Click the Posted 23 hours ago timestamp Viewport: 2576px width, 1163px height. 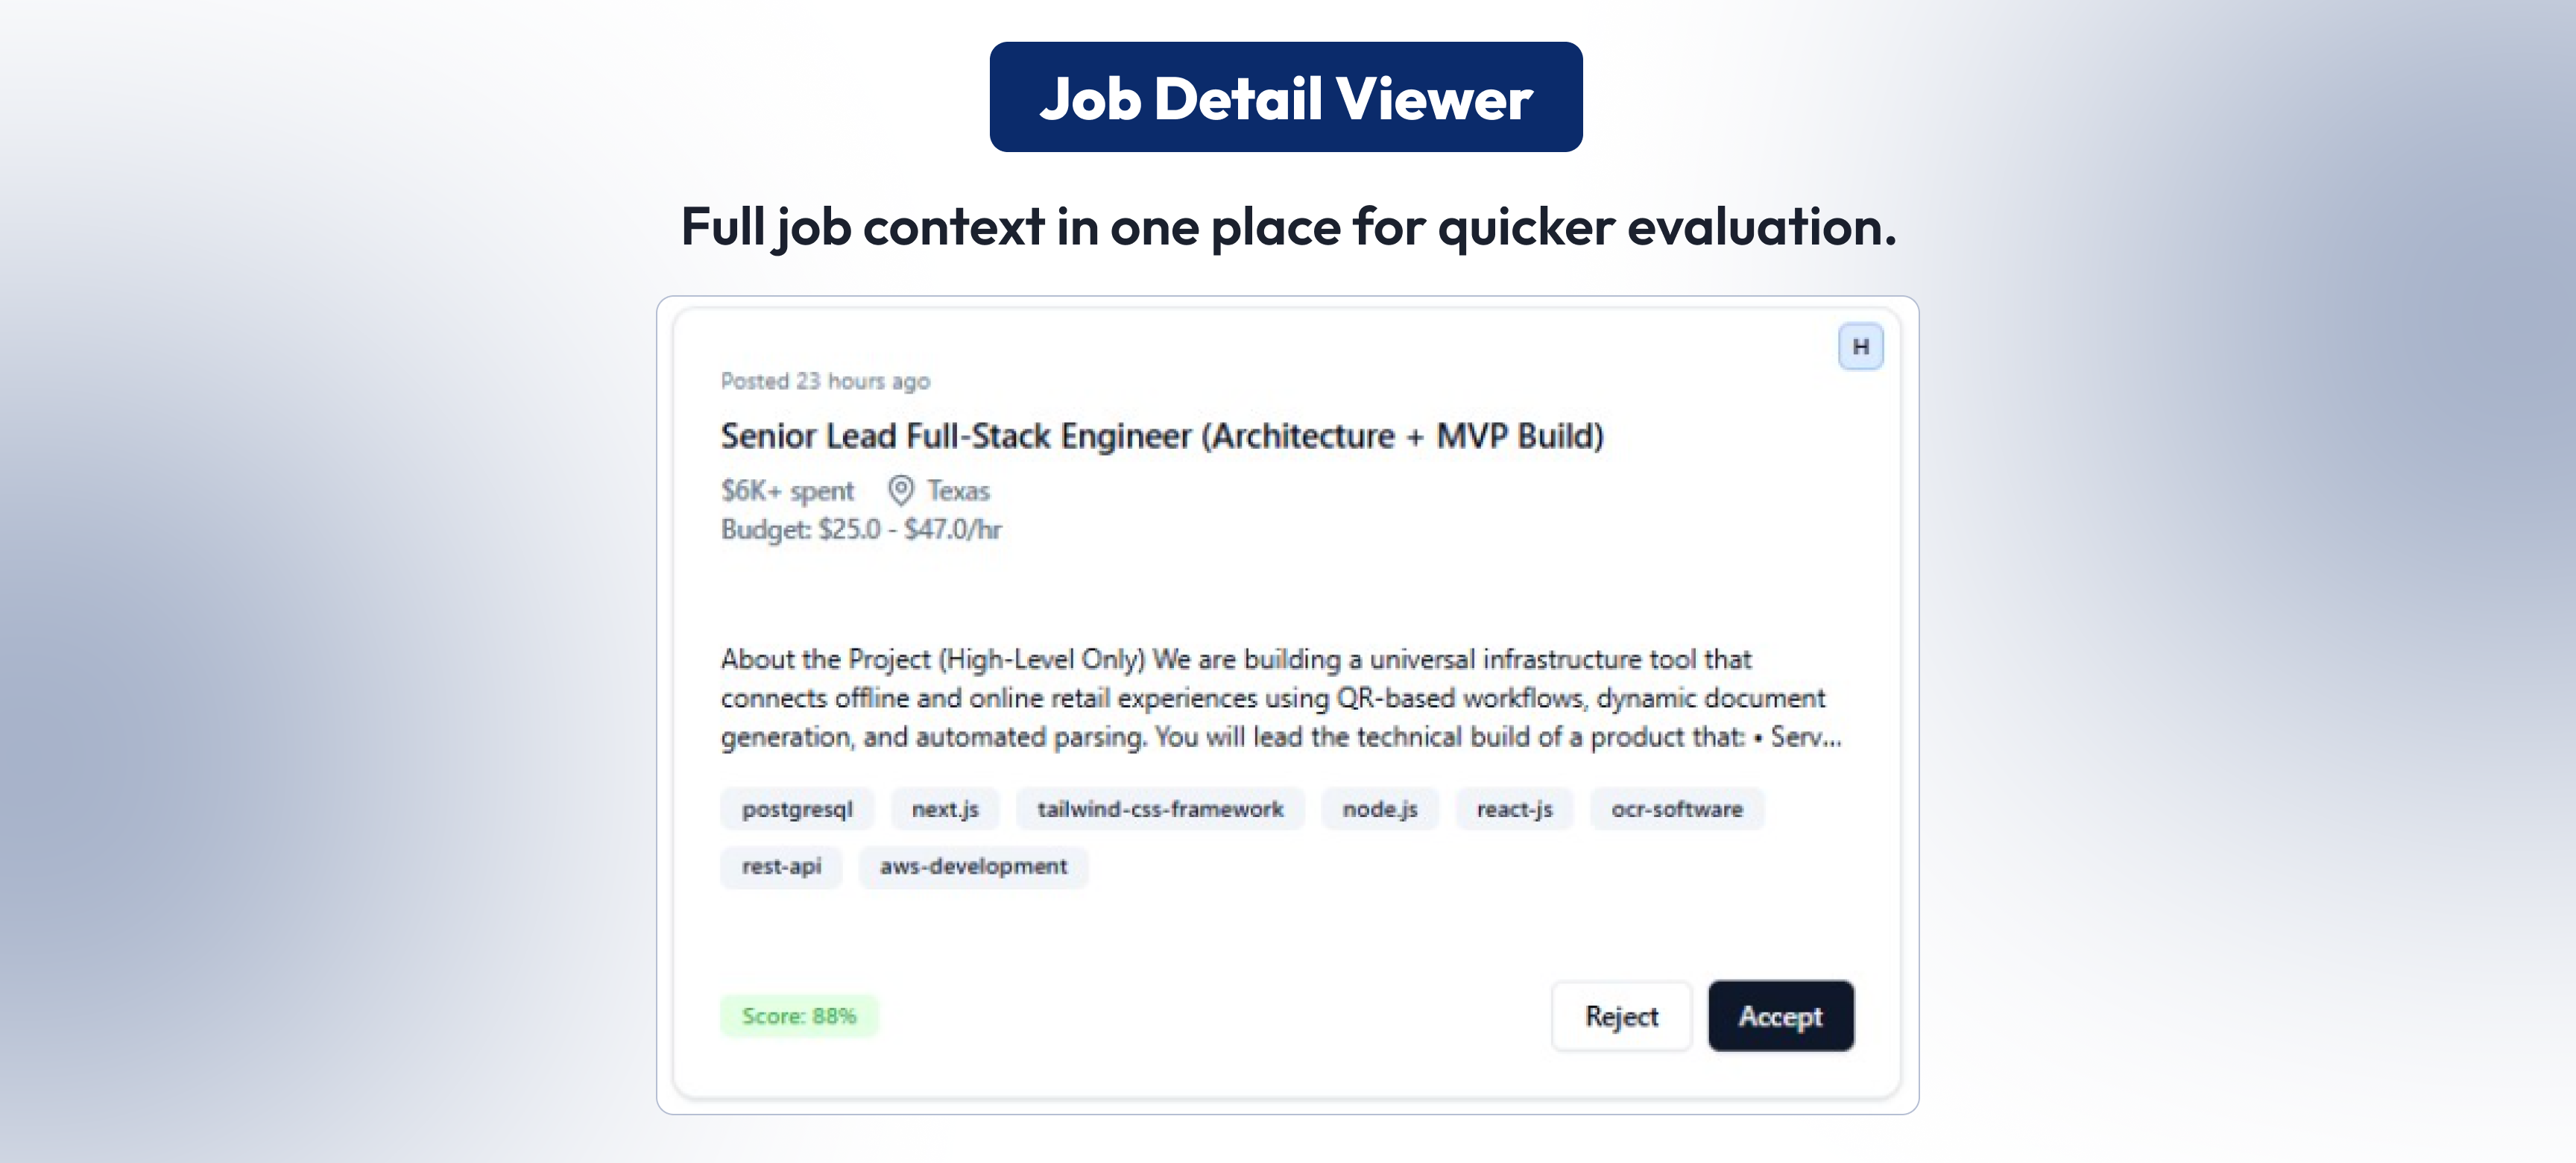pyautogui.click(x=825, y=381)
